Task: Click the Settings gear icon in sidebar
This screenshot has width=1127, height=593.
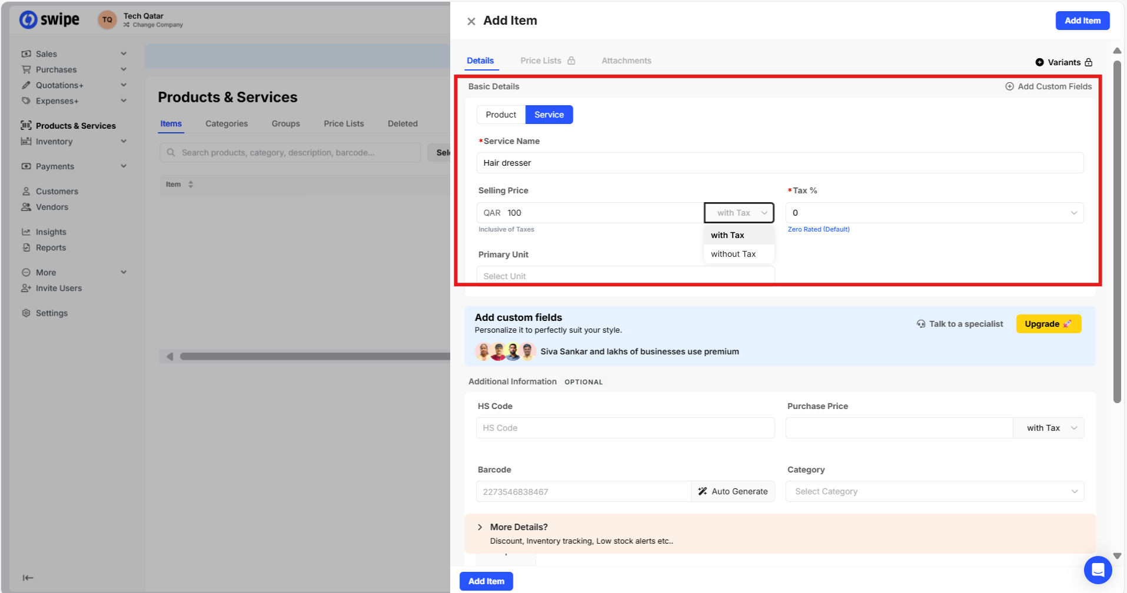Action: coord(26,313)
